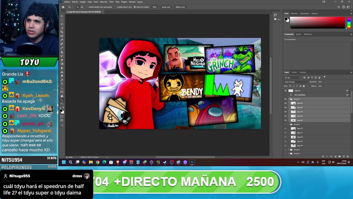Screen dimensions: 353x199
Task: Create a new group folder icon
Action: click(339, 156)
